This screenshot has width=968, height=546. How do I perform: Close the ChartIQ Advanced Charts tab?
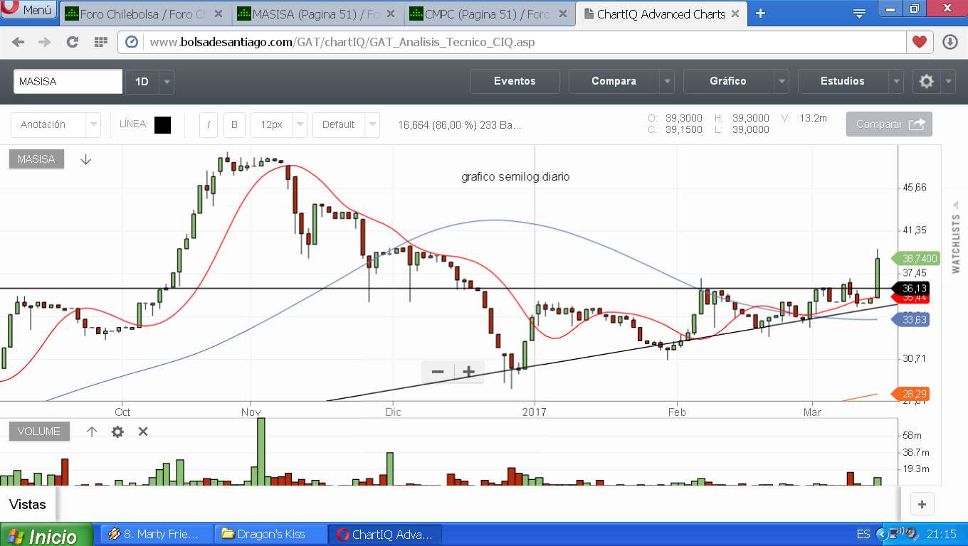[735, 14]
